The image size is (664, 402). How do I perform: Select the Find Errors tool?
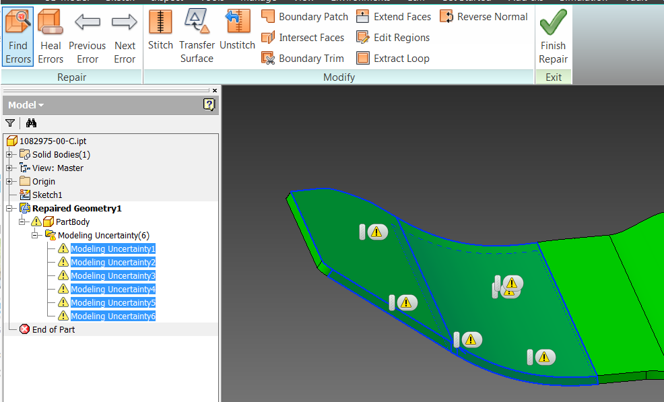[18, 37]
